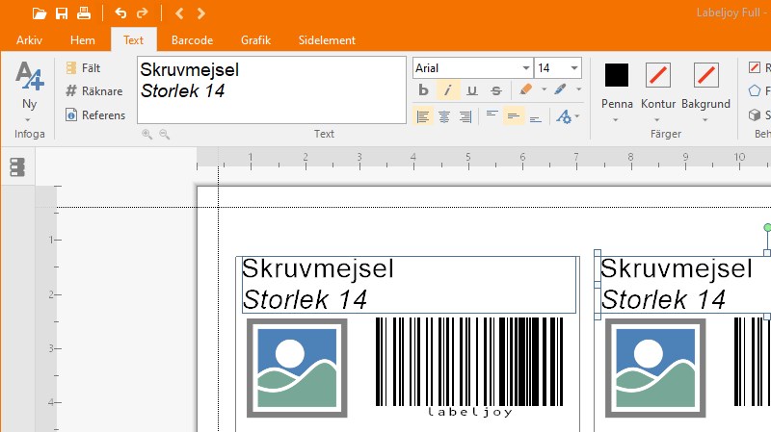771x432 pixels.
Task: Go to the next page arrow
Action: (x=200, y=13)
